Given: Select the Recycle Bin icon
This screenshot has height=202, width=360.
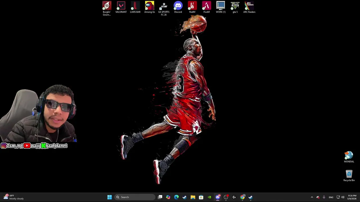Looking at the screenshot, I should pos(349,176).
